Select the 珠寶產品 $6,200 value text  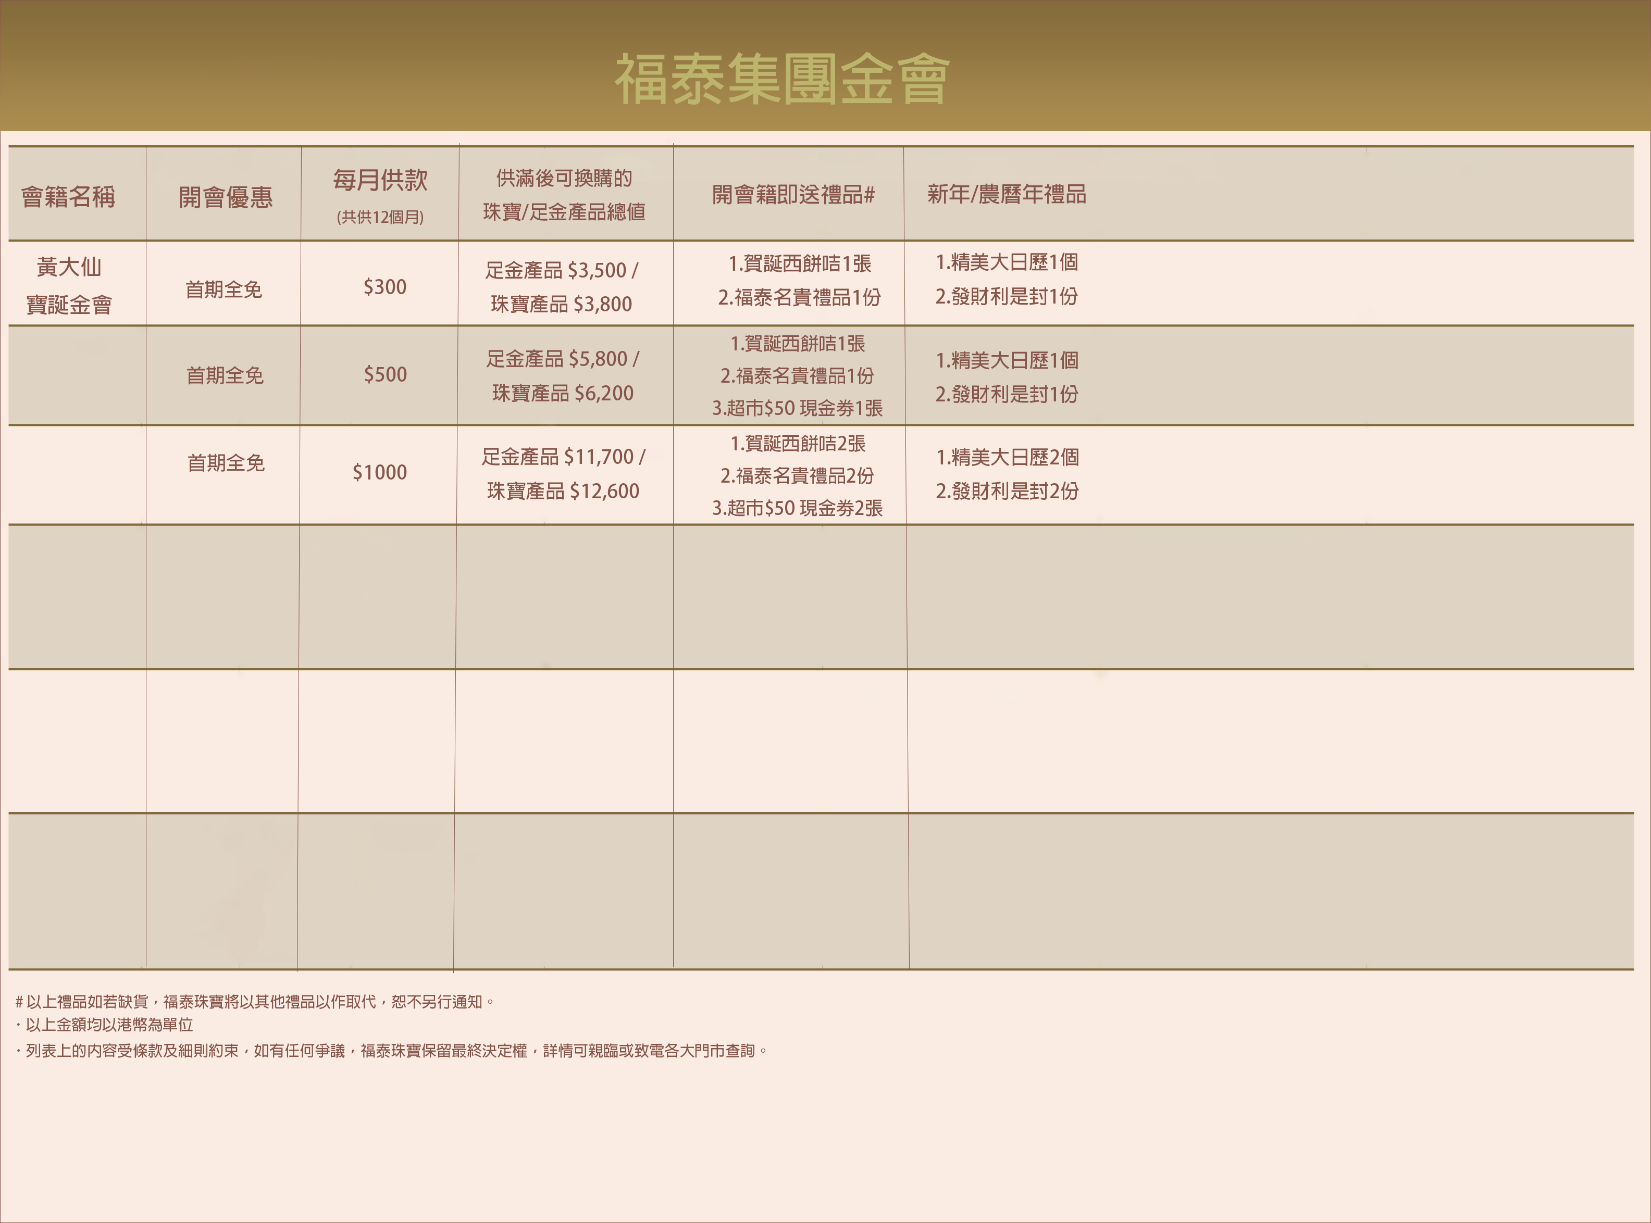pyautogui.click(x=563, y=393)
